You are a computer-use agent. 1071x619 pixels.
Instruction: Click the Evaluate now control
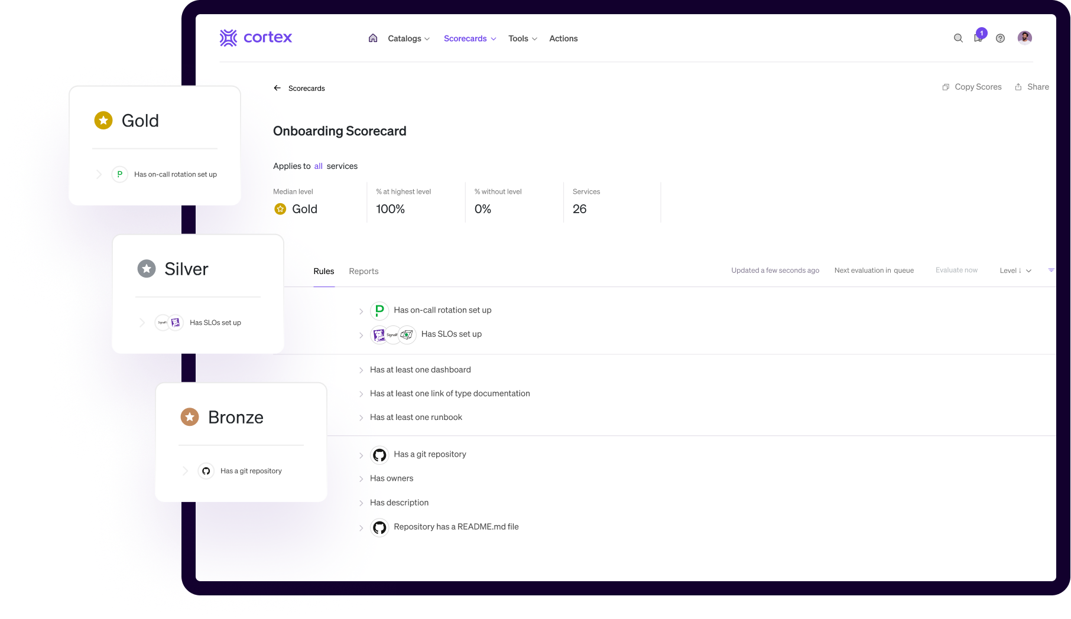click(x=956, y=270)
